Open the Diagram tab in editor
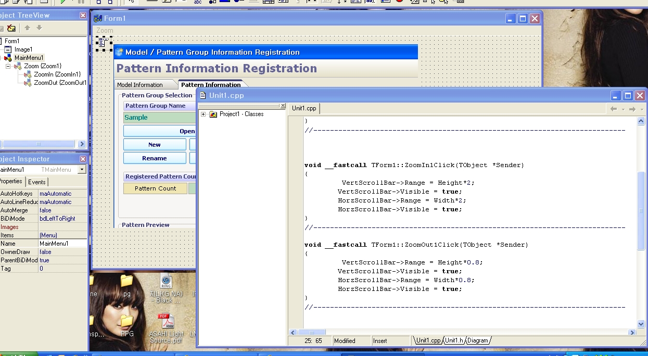This screenshot has width=648, height=356. pos(477,340)
